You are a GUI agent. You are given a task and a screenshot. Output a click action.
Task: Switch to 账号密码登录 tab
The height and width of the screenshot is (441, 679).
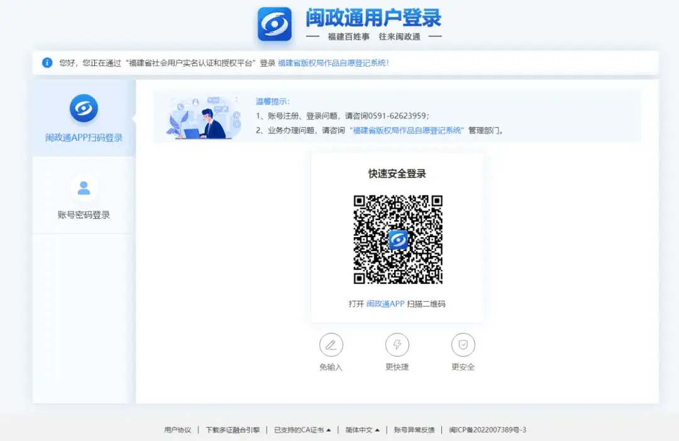pyautogui.click(x=84, y=196)
